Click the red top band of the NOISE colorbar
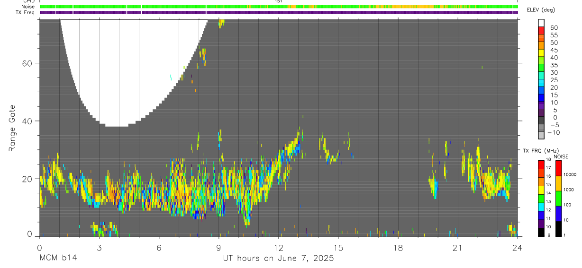 coord(558,168)
